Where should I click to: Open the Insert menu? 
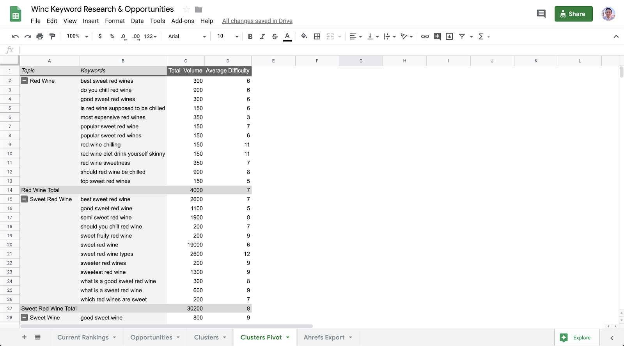(91, 21)
